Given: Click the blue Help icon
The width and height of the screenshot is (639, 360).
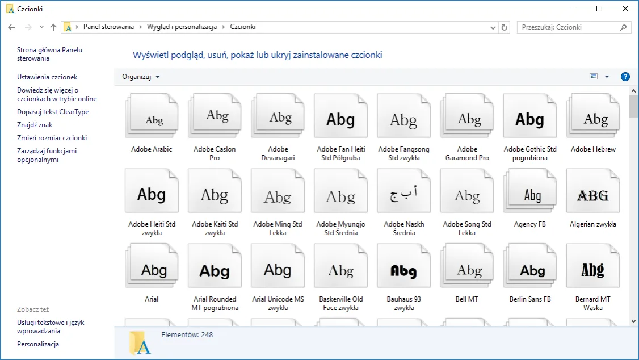Looking at the screenshot, I should tap(625, 76).
